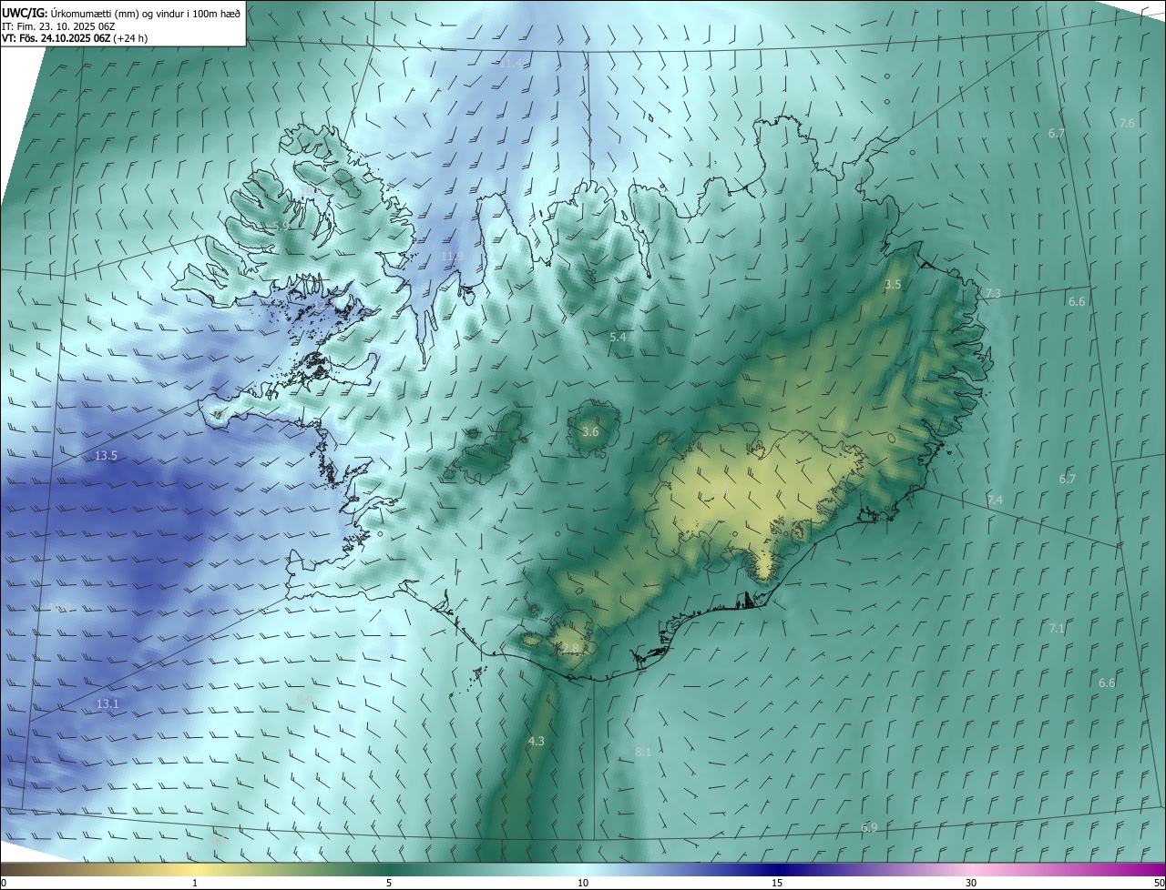Click the colorbar tick label 30
The height and width of the screenshot is (890, 1166).
click(x=971, y=883)
